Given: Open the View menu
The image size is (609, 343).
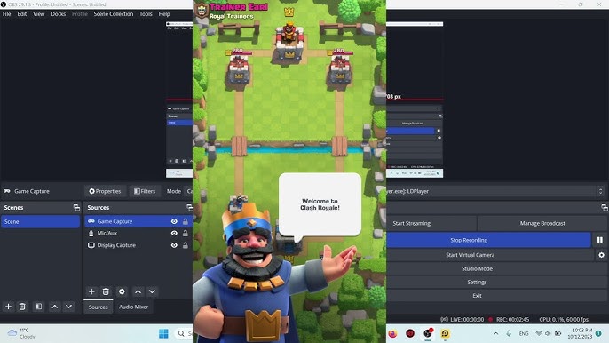Looking at the screenshot, I should tap(38, 13).
